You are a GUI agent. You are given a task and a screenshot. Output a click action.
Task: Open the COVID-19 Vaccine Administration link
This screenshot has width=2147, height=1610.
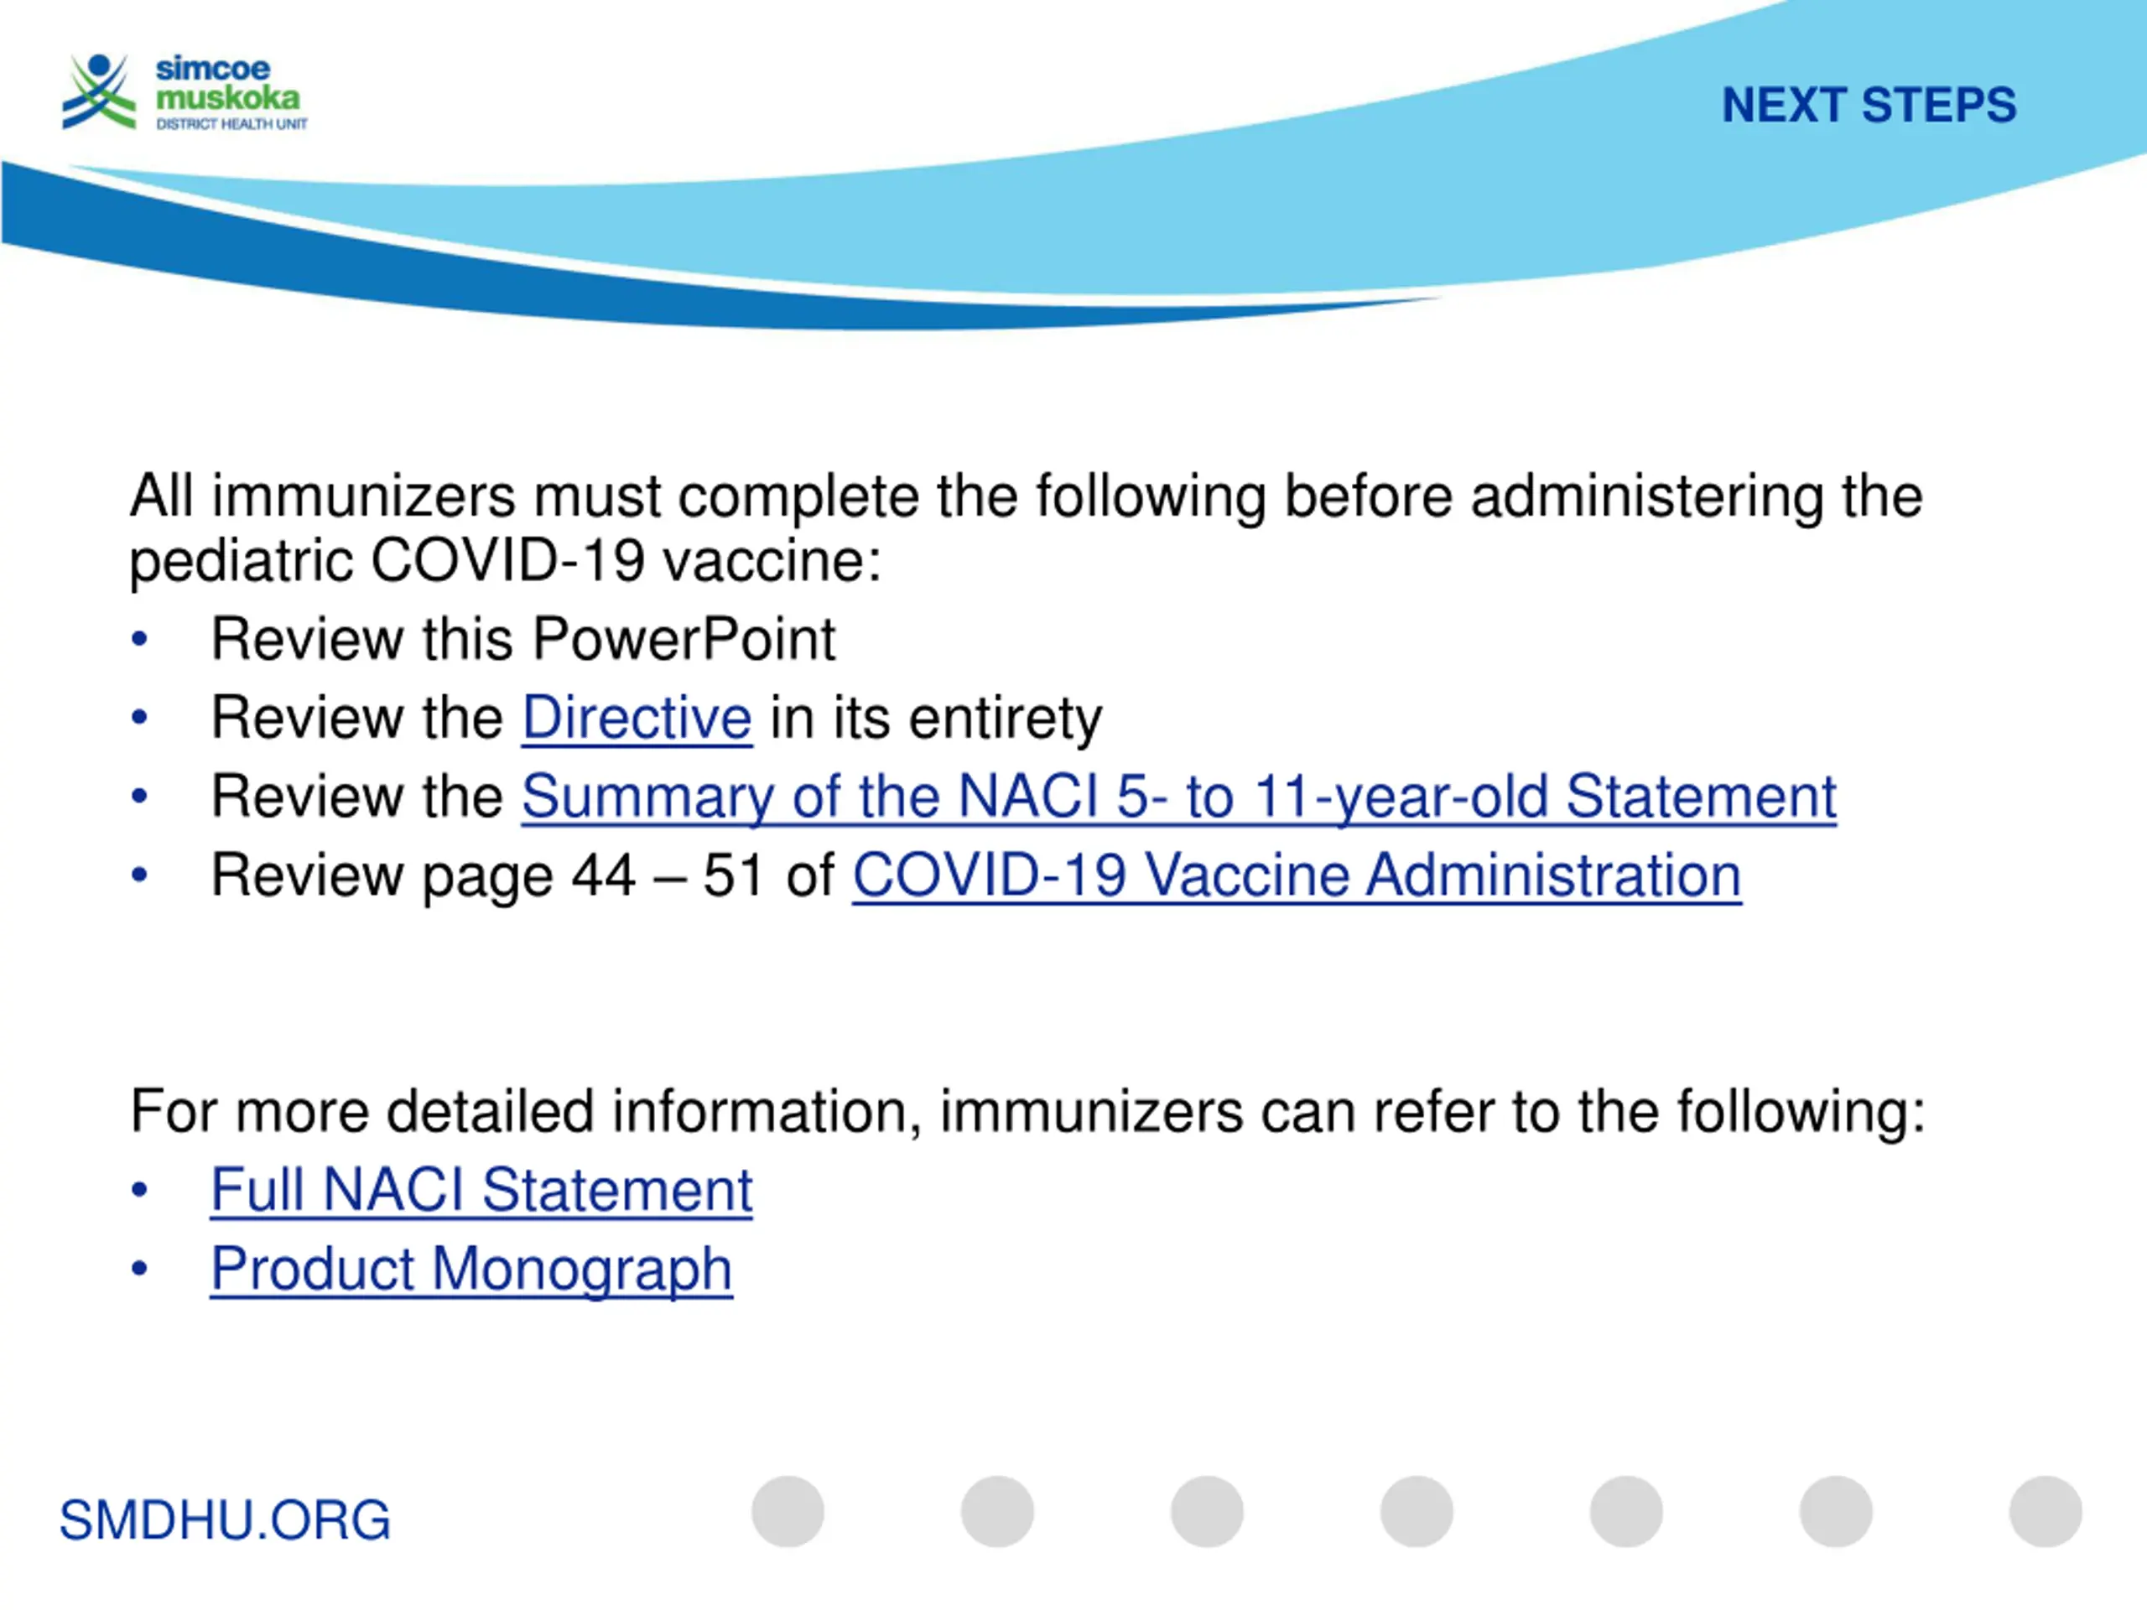click(1297, 875)
